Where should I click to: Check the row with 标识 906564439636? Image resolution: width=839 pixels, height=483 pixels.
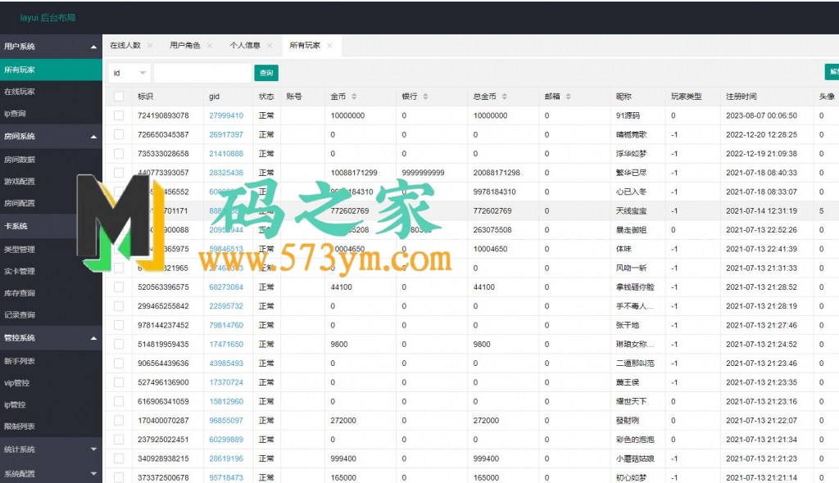(x=119, y=363)
